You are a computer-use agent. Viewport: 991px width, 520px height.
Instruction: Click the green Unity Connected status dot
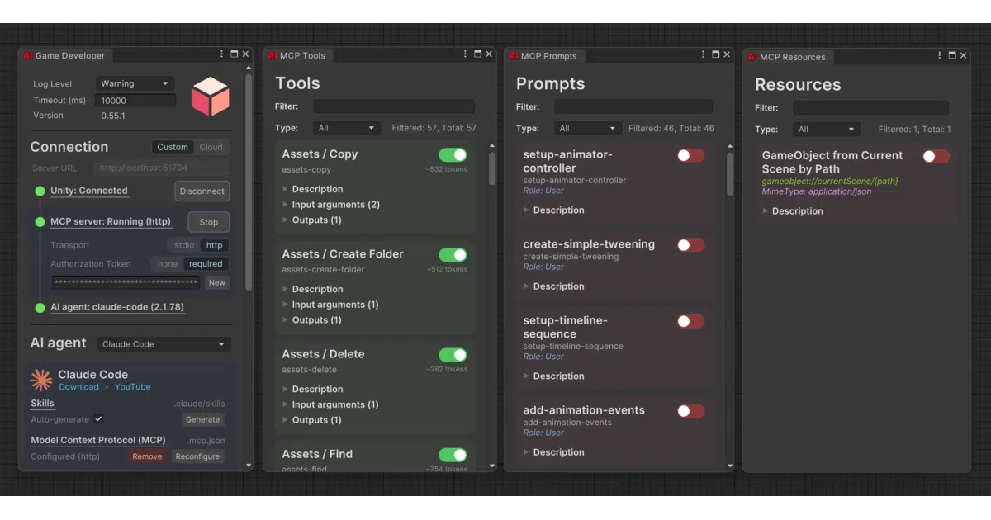(x=40, y=191)
